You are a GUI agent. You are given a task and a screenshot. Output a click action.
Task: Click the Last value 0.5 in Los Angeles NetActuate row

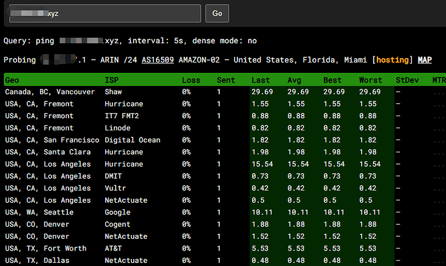click(x=258, y=200)
